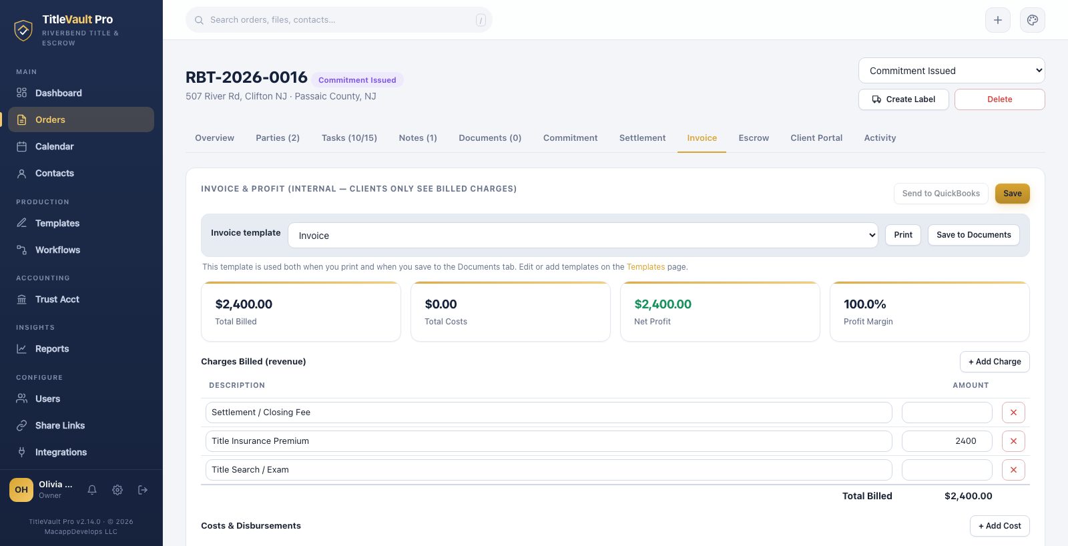Open the notifications bell
The width and height of the screenshot is (1068, 546).
tap(92, 490)
